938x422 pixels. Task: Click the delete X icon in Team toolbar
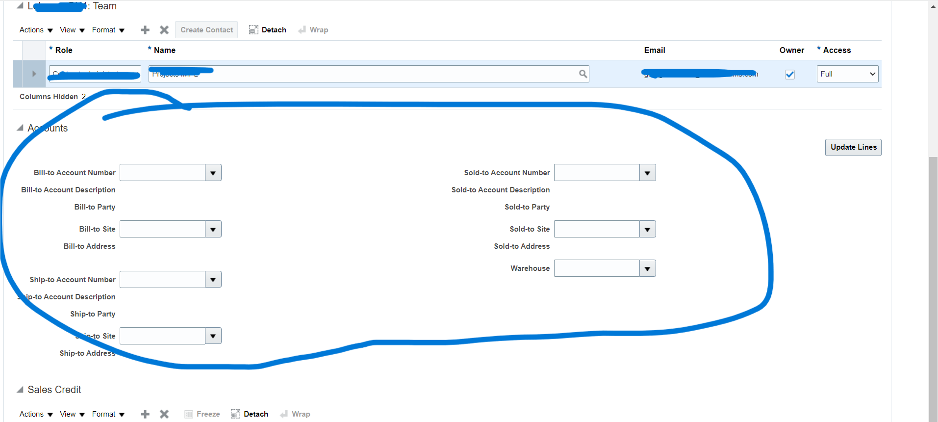point(164,30)
